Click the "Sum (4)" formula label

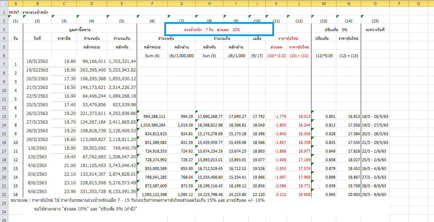click(x=152, y=56)
